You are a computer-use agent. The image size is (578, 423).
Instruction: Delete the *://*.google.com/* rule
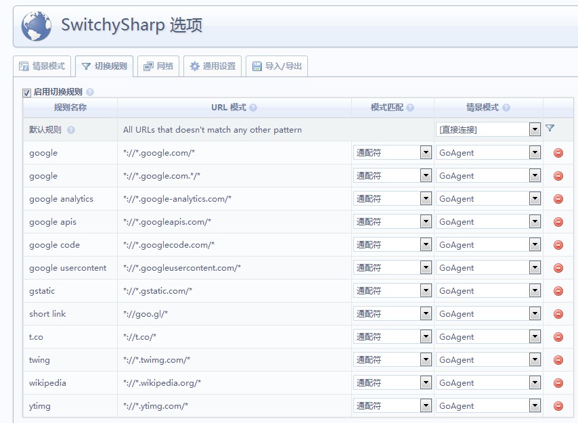pyautogui.click(x=558, y=153)
